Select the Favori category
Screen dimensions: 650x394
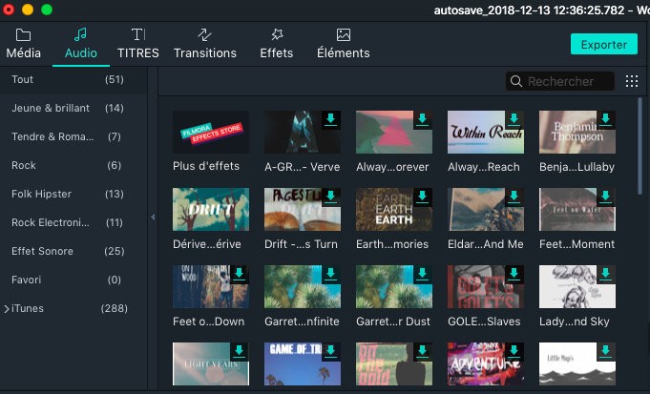click(x=73, y=280)
